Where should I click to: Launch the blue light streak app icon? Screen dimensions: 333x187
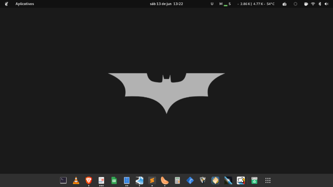[228, 180]
